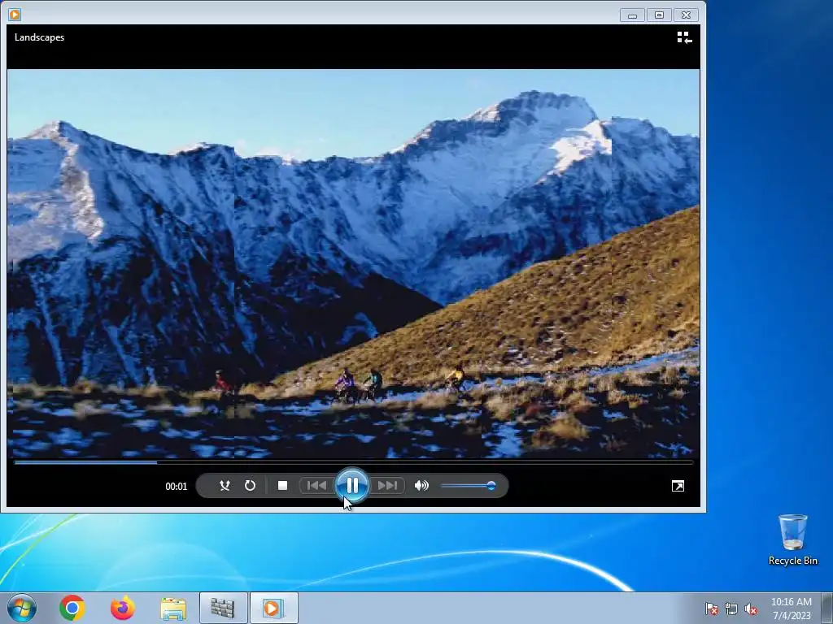The image size is (833, 624).
Task: Skip to the previous track
Action: point(316,486)
